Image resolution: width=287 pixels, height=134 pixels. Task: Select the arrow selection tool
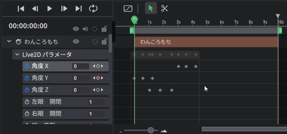151,8
